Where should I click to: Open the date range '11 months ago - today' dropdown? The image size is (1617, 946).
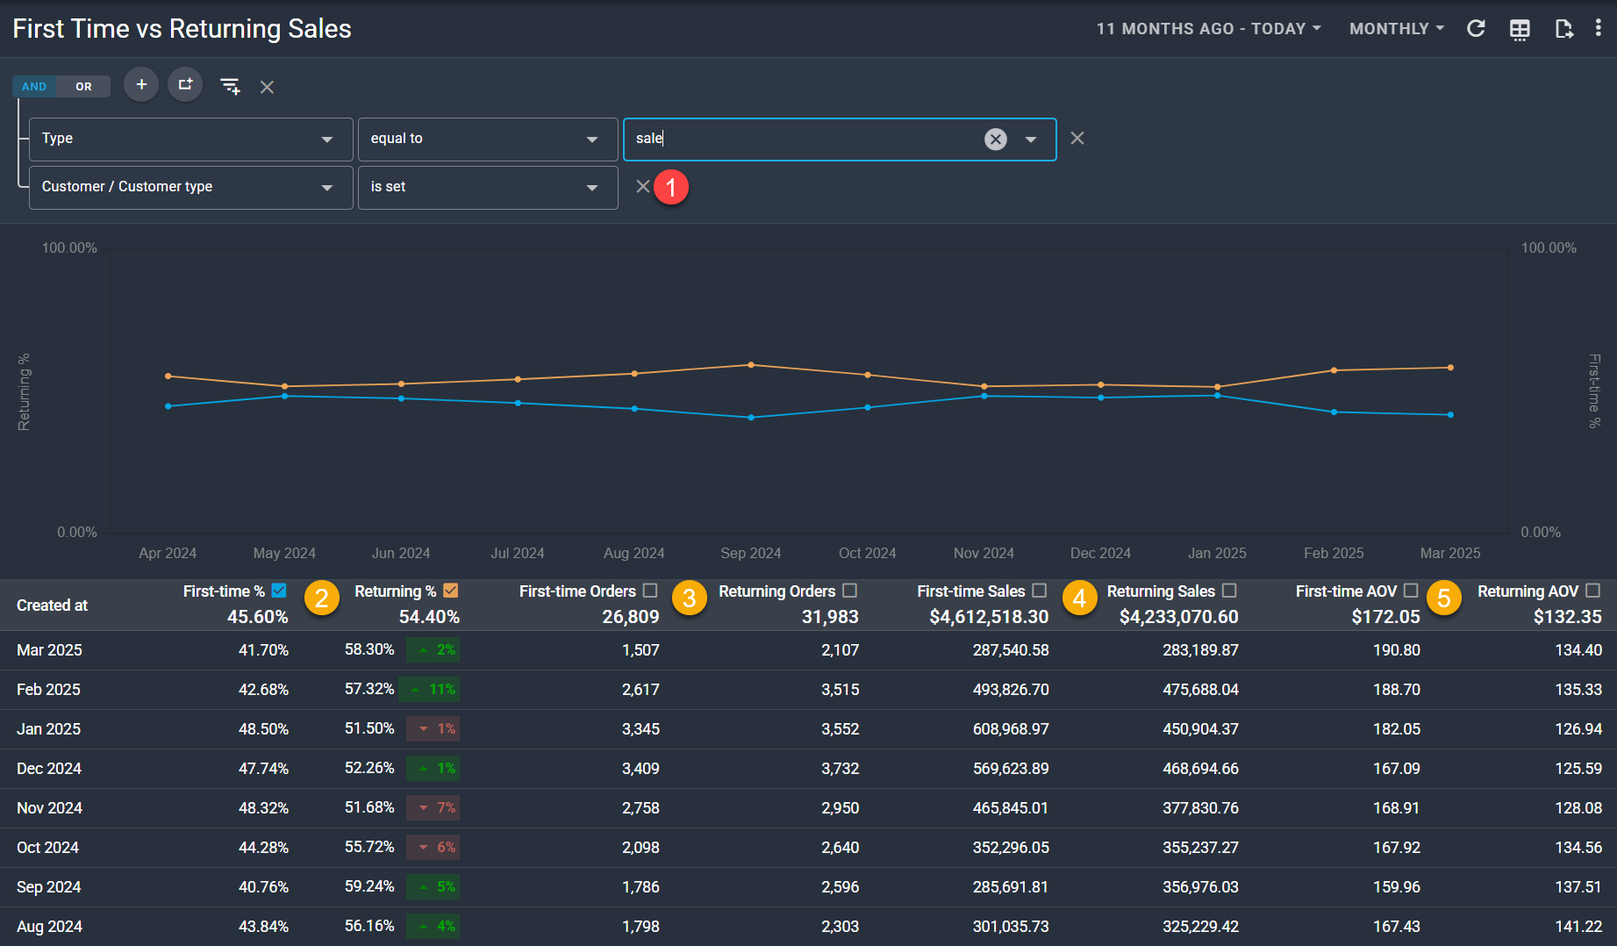point(1208,29)
